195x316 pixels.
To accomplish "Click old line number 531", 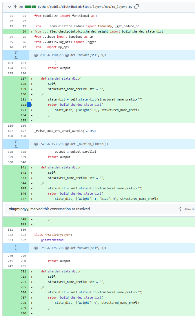I will click(10, 230).
